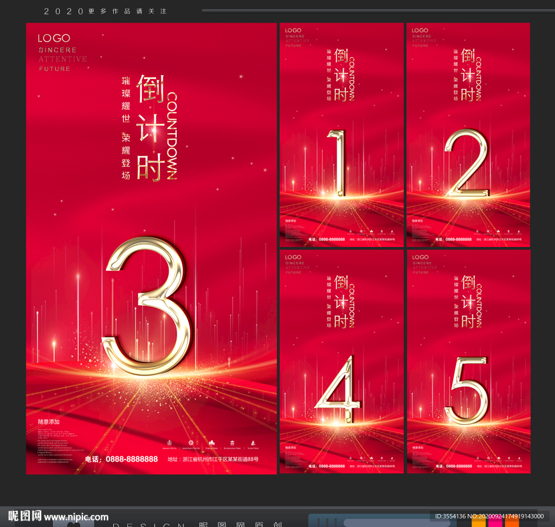Click the phone number in poster number 1
The height and width of the screenshot is (527, 555).
pyautogui.click(x=327, y=239)
